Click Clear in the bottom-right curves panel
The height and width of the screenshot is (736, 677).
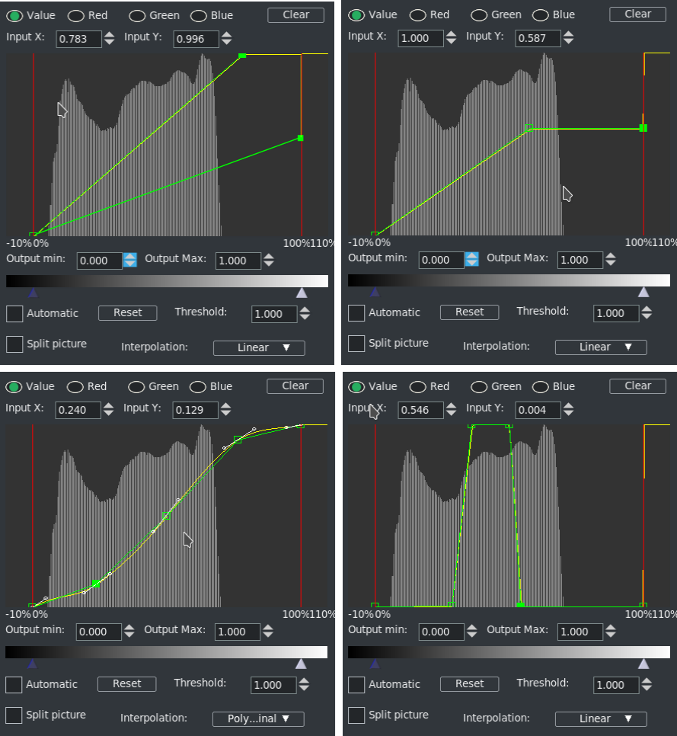point(637,386)
